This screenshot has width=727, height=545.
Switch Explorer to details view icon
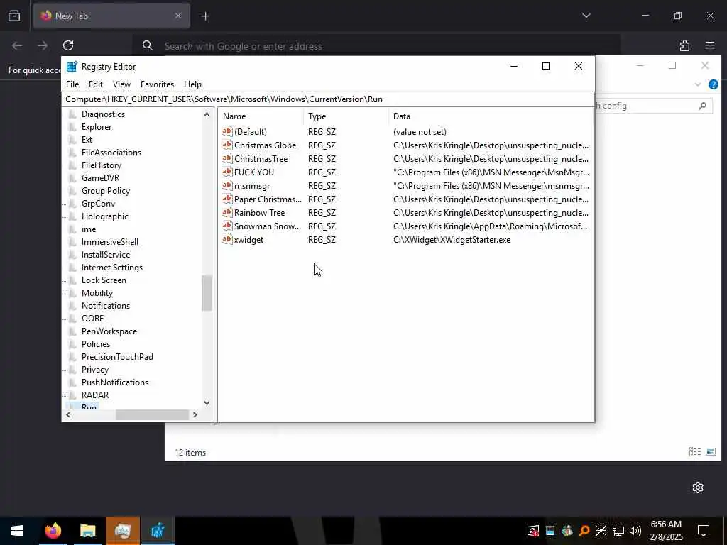694,451
